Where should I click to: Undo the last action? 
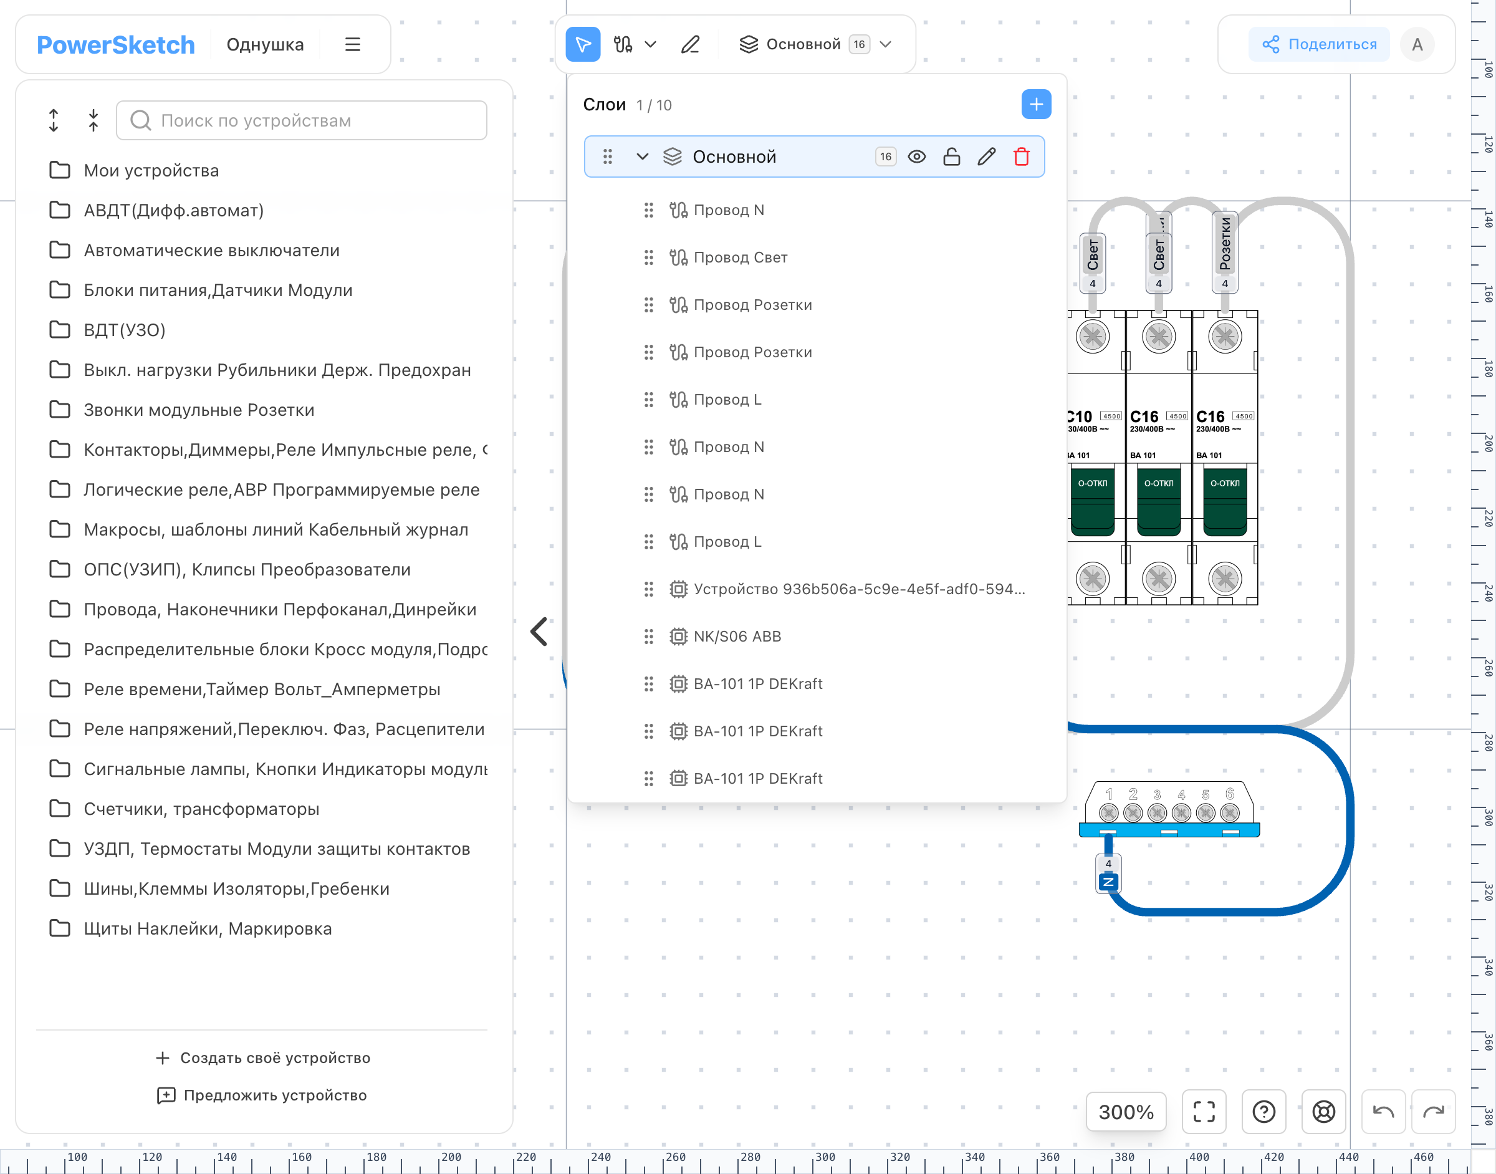point(1383,1112)
